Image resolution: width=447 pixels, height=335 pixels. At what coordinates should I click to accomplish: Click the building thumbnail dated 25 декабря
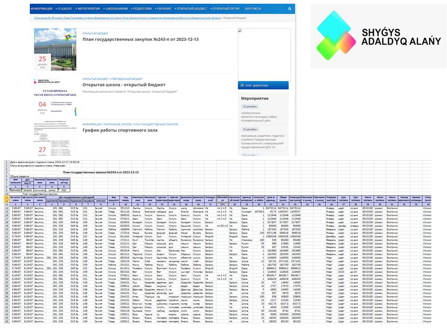(55, 49)
